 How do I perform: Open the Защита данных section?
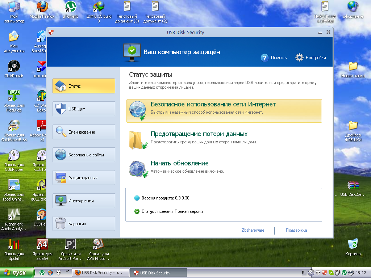(84, 177)
